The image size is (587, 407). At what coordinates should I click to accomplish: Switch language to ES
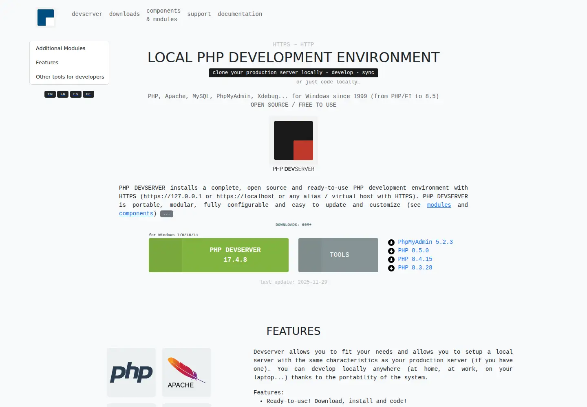pyautogui.click(x=75, y=94)
